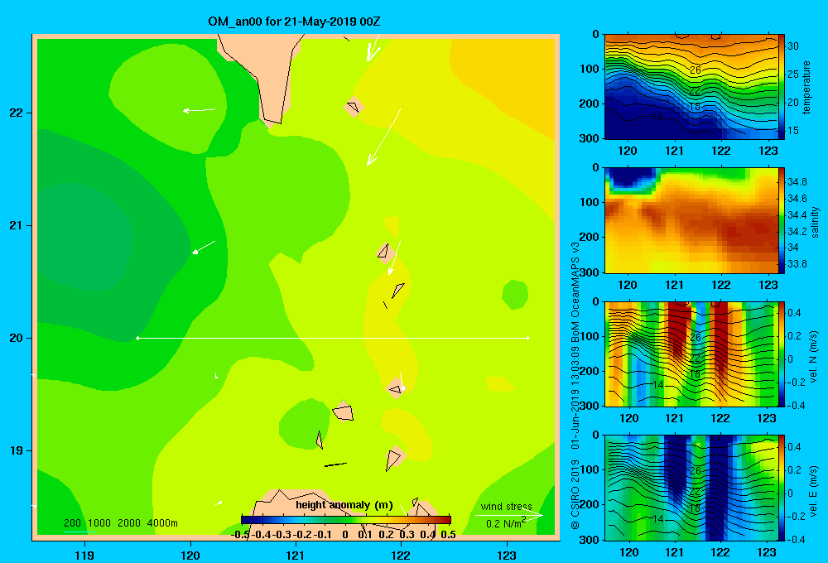The width and height of the screenshot is (828, 563).
Task: Click the 'height anomaly (m)' label
Action: pos(344,505)
